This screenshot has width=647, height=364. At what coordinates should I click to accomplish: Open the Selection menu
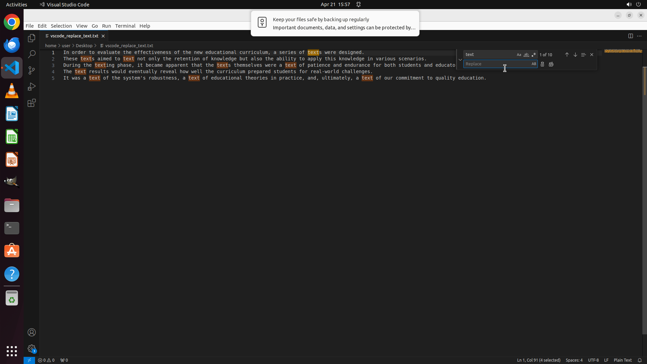(61, 26)
